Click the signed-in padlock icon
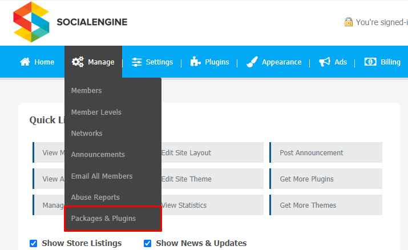 point(348,22)
